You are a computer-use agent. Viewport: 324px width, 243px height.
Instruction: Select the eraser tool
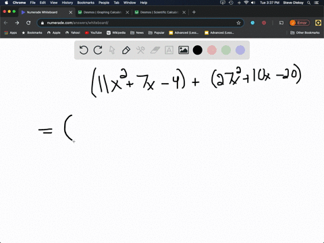(155, 50)
